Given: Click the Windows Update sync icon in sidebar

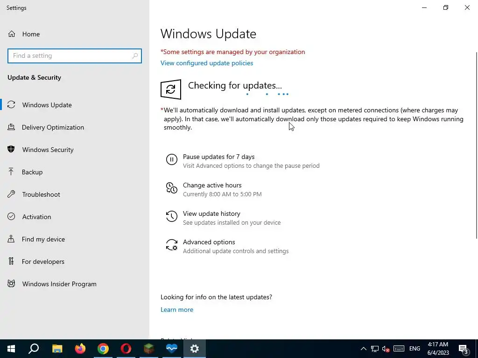Looking at the screenshot, I should (11, 105).
